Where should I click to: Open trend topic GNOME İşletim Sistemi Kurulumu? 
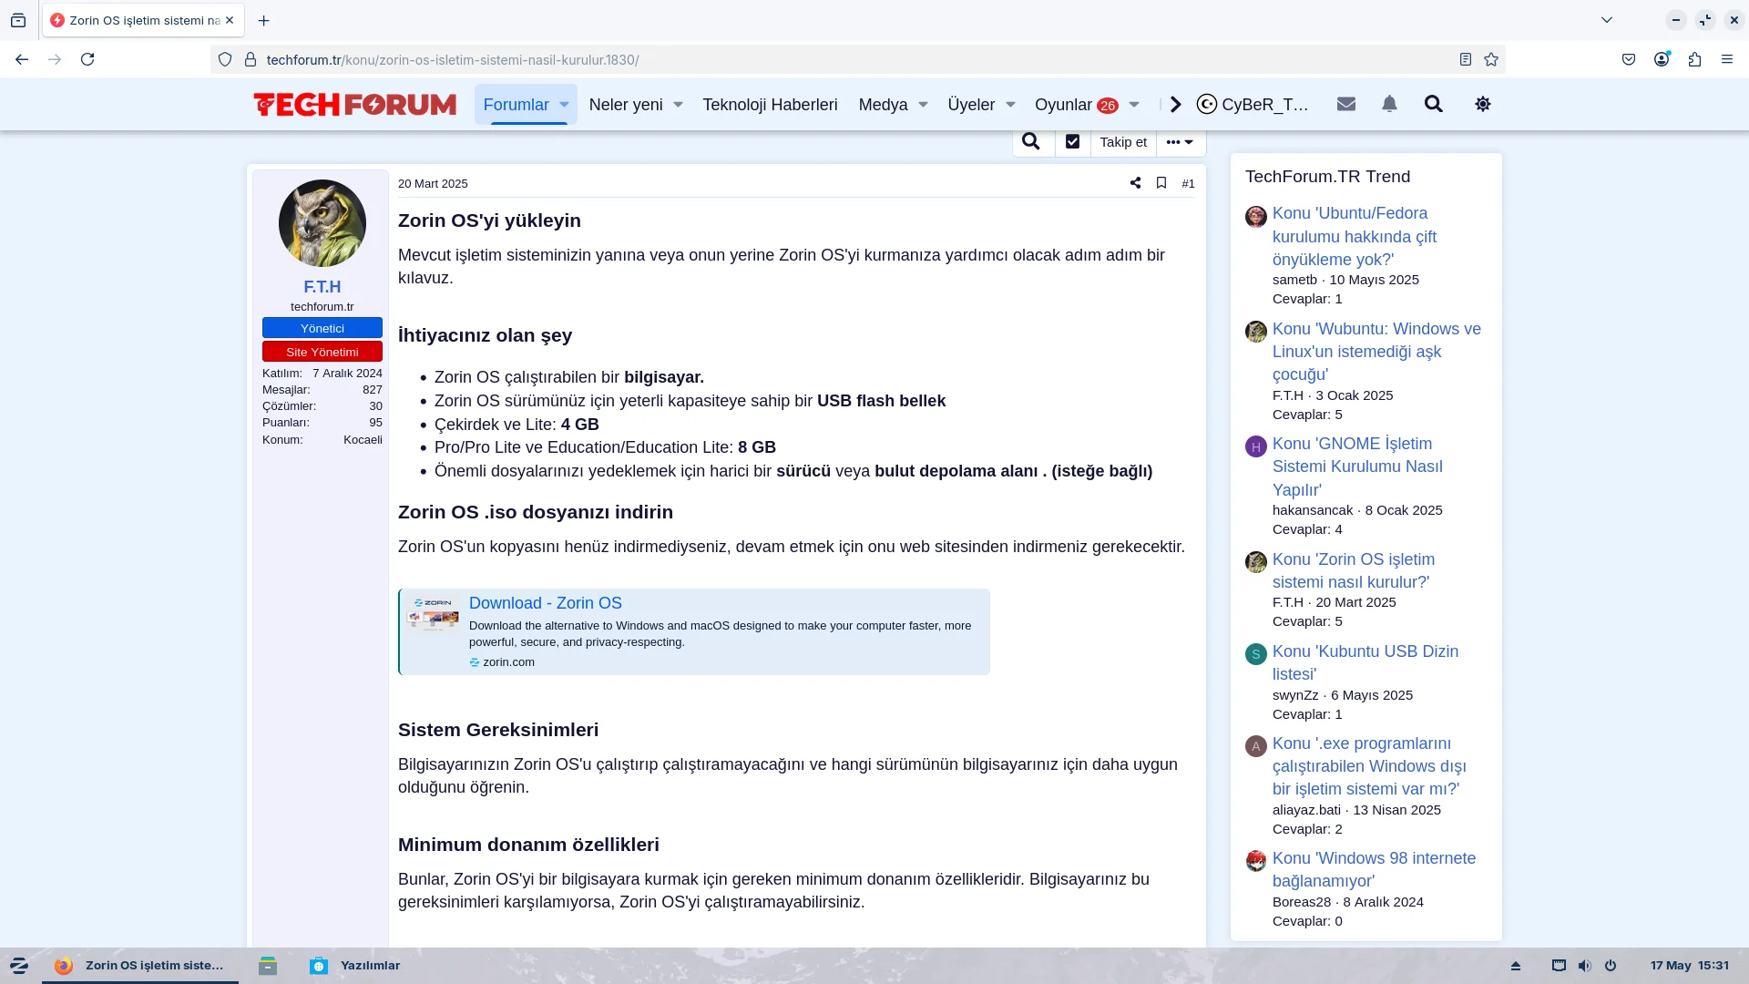[x=1357, y=466]
